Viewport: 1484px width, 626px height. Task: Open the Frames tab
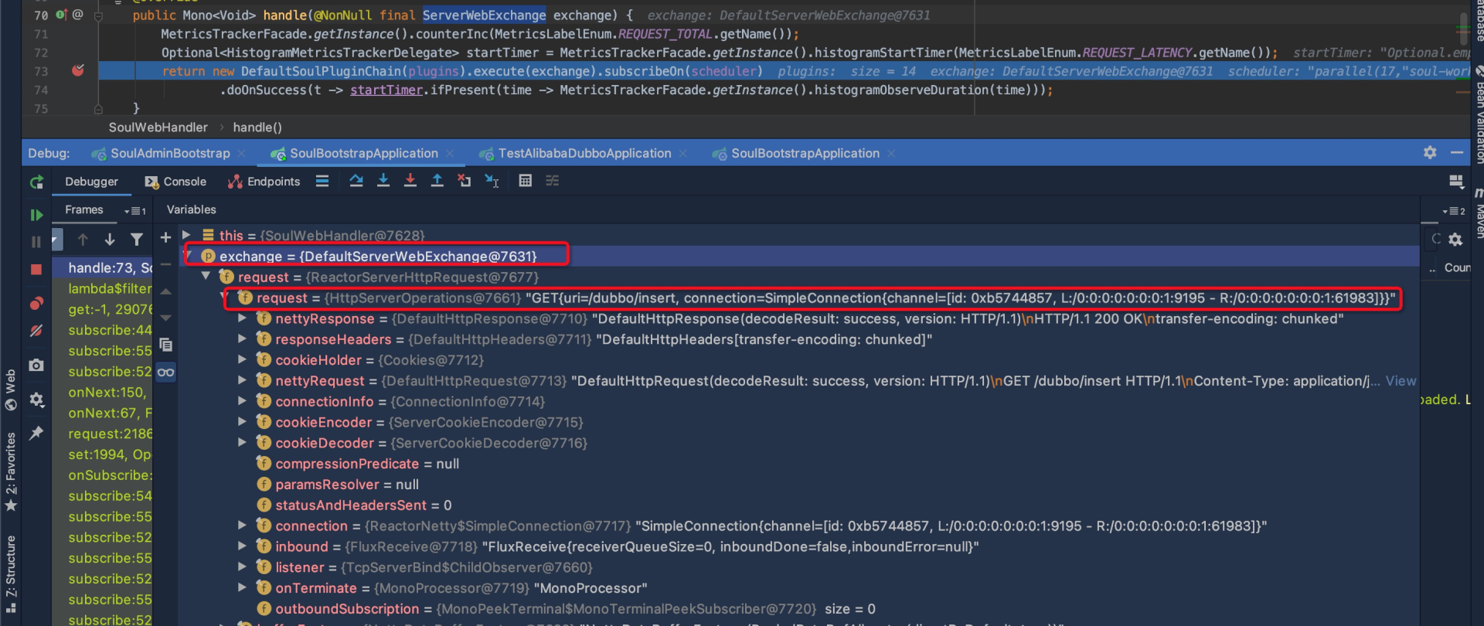84,209
